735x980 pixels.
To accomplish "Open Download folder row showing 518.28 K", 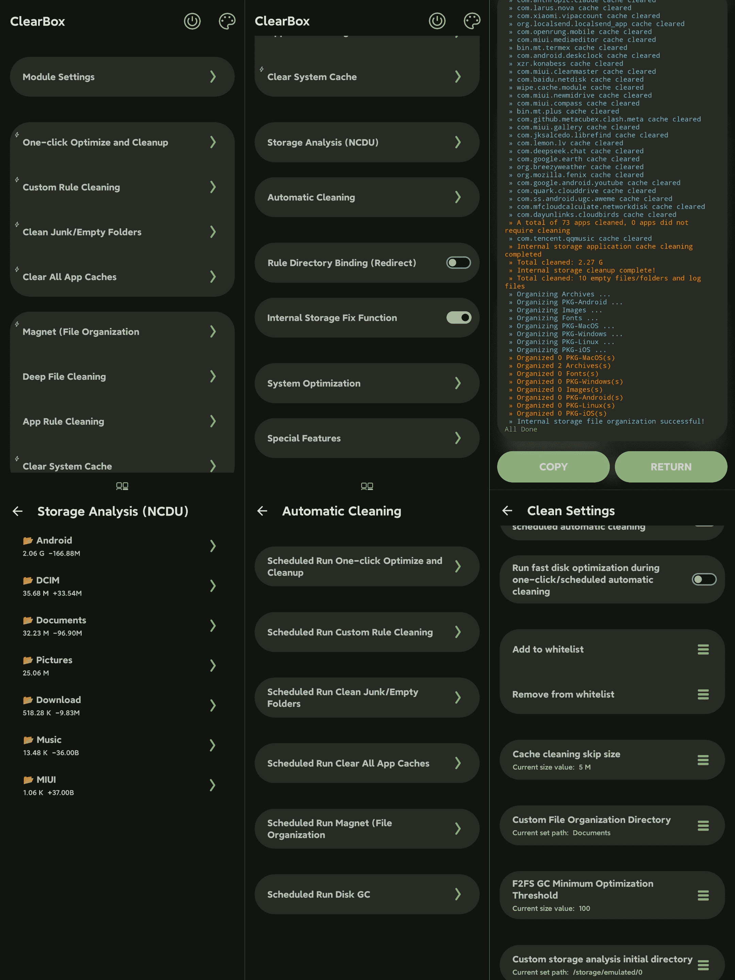I will click(122, 705).
